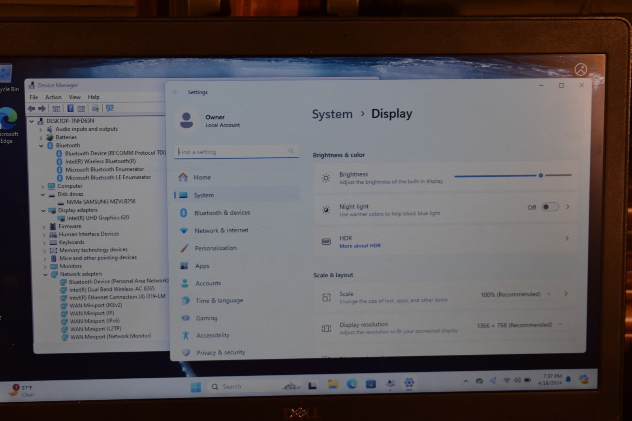The width and height of the screenshot is (632, 421).
Task: Click the Windows Start button on taskbar
Action: (196, 387)
